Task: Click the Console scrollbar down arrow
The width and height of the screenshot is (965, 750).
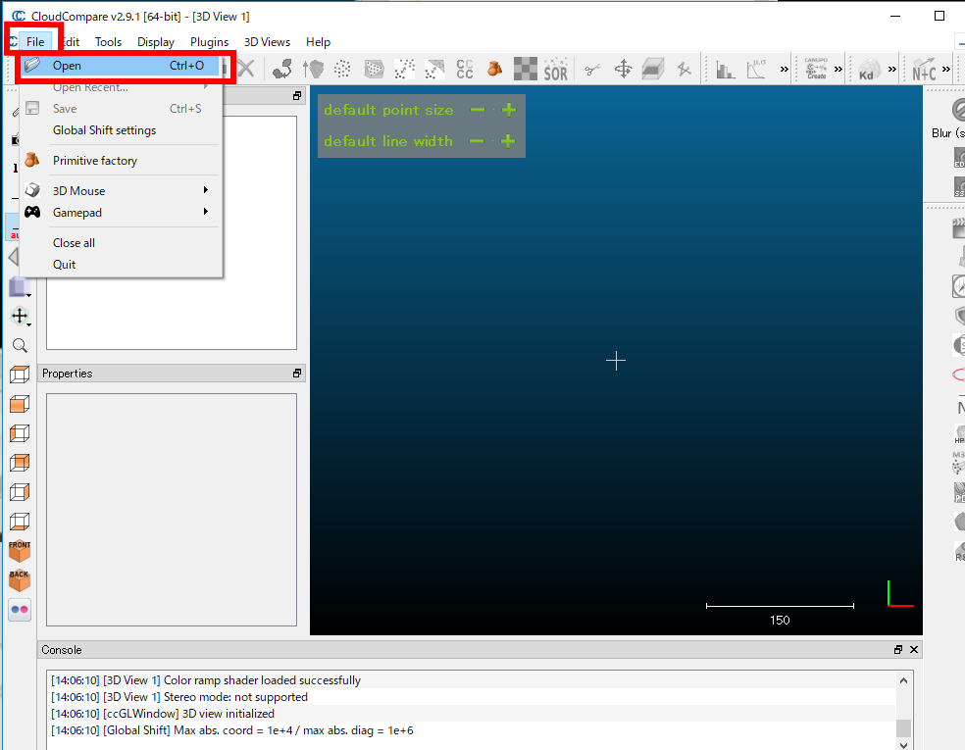Action: pyautogui.click(x=903, y=744)
